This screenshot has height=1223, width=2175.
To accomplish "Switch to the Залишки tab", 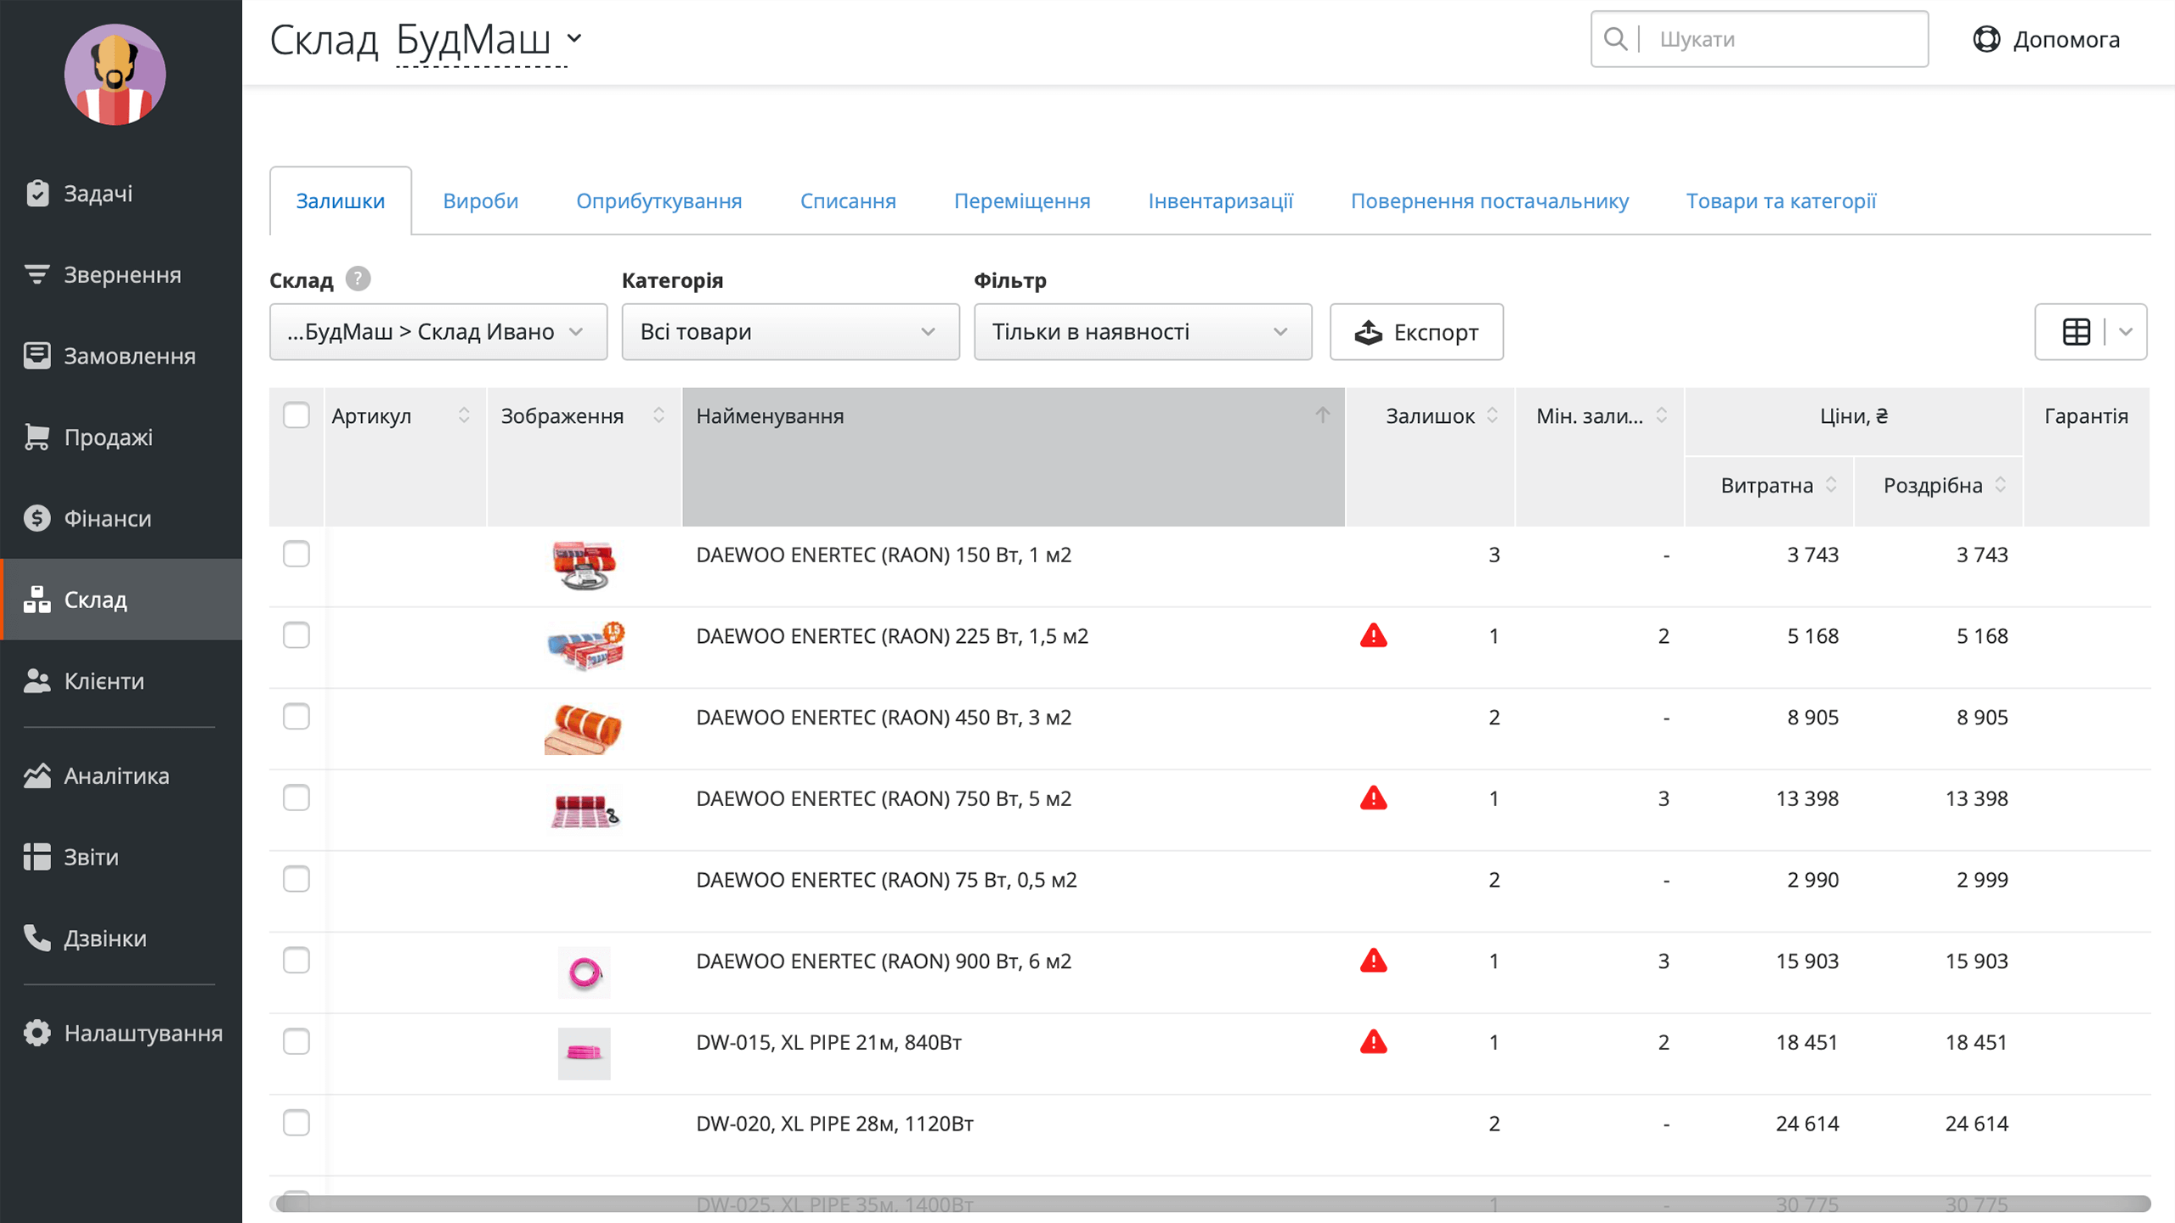I will click(x=341, y=201).
